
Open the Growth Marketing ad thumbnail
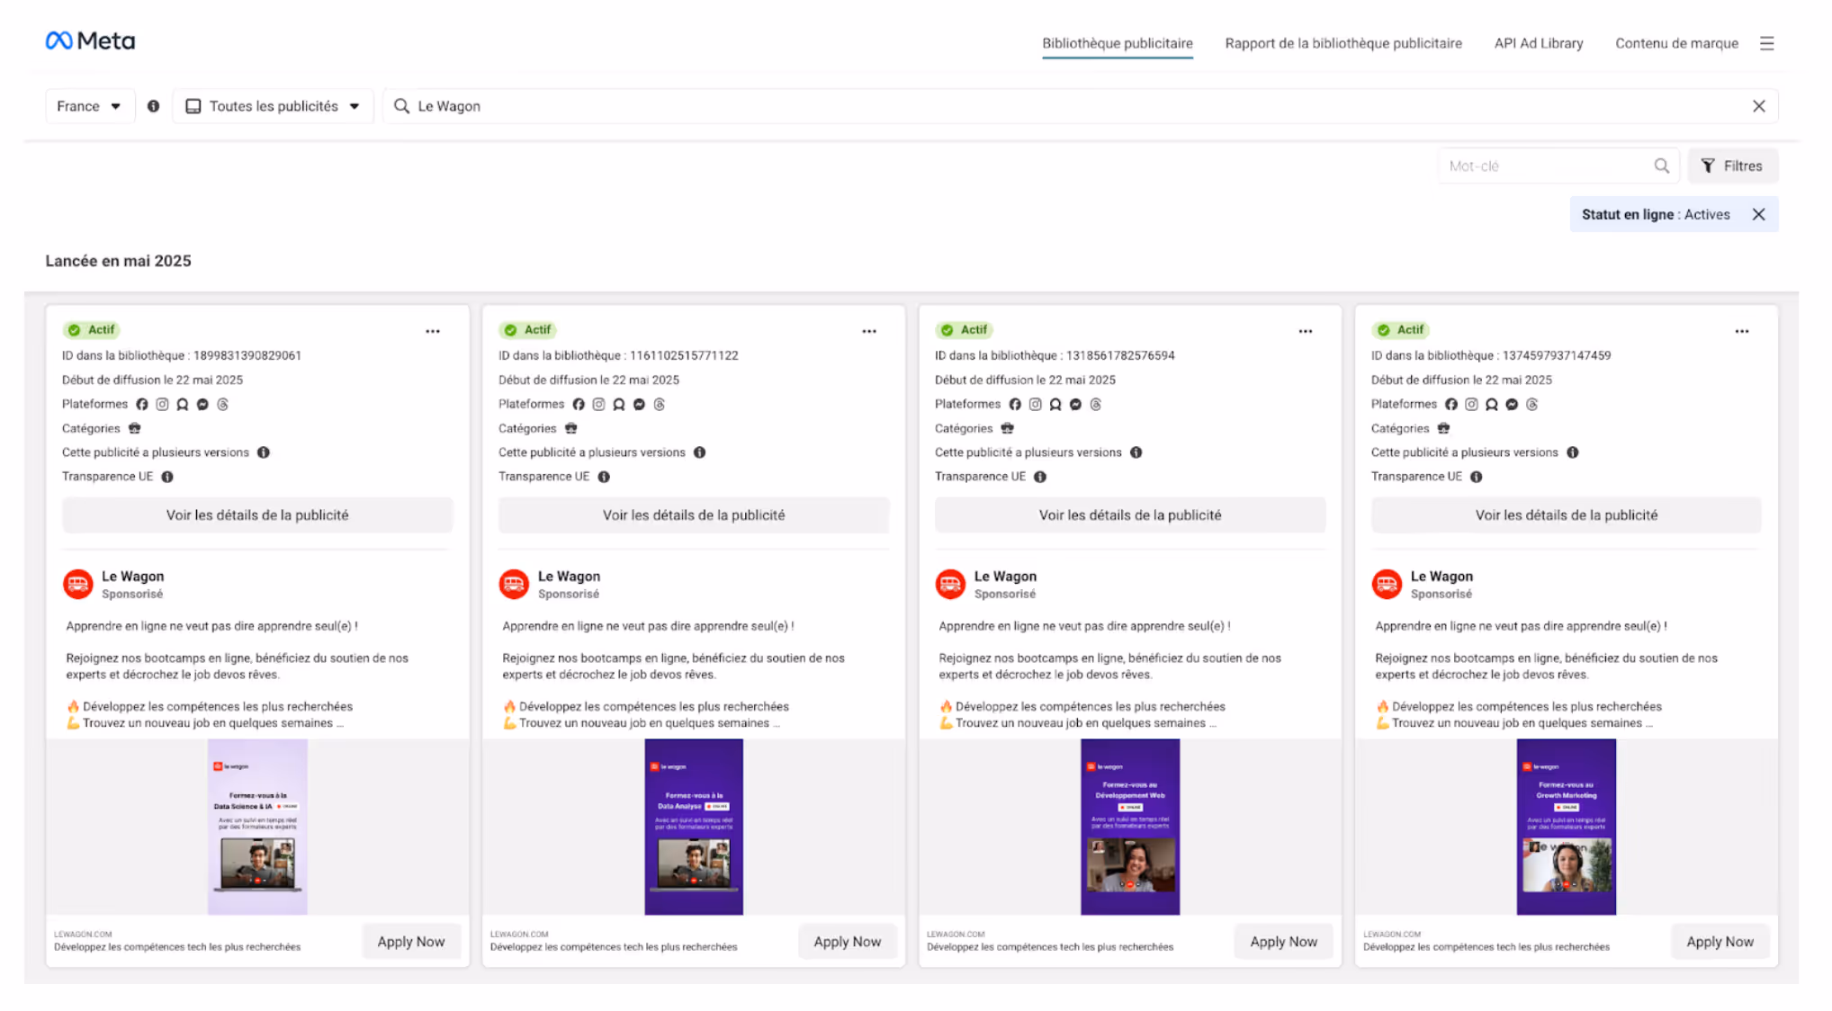point(1567,827)
